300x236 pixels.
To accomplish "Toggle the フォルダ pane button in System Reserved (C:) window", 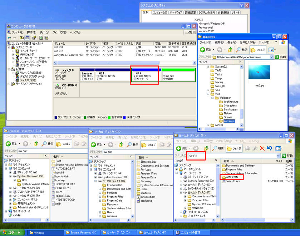I will [64, 144].
